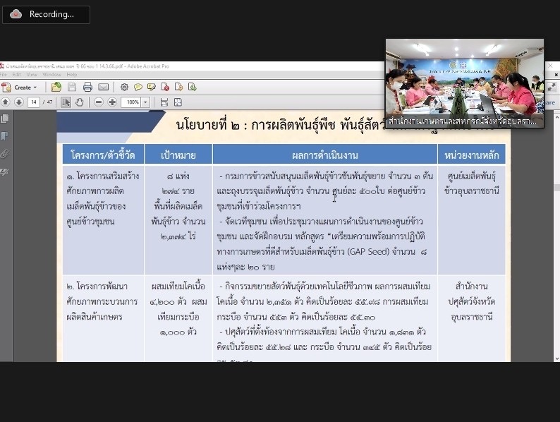Click the zoom out minus button

98,102
